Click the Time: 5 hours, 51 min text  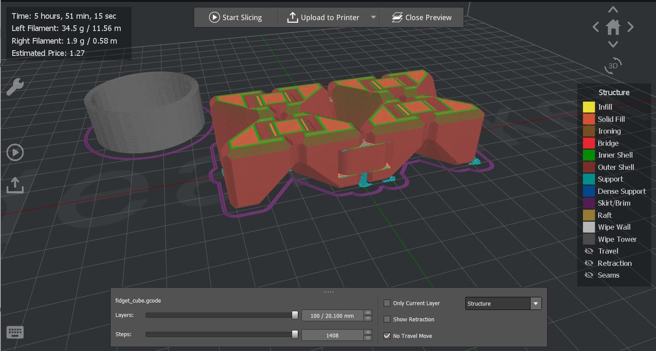pyautogui.click(x=64, y=16)
